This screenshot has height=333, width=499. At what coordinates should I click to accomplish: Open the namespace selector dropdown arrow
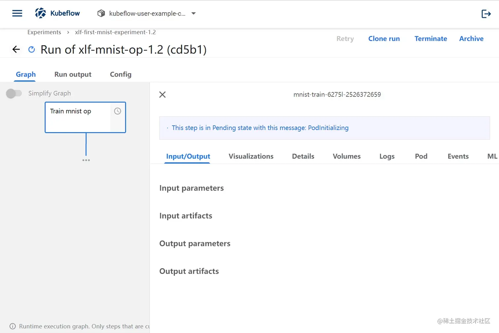pos(194,14)
